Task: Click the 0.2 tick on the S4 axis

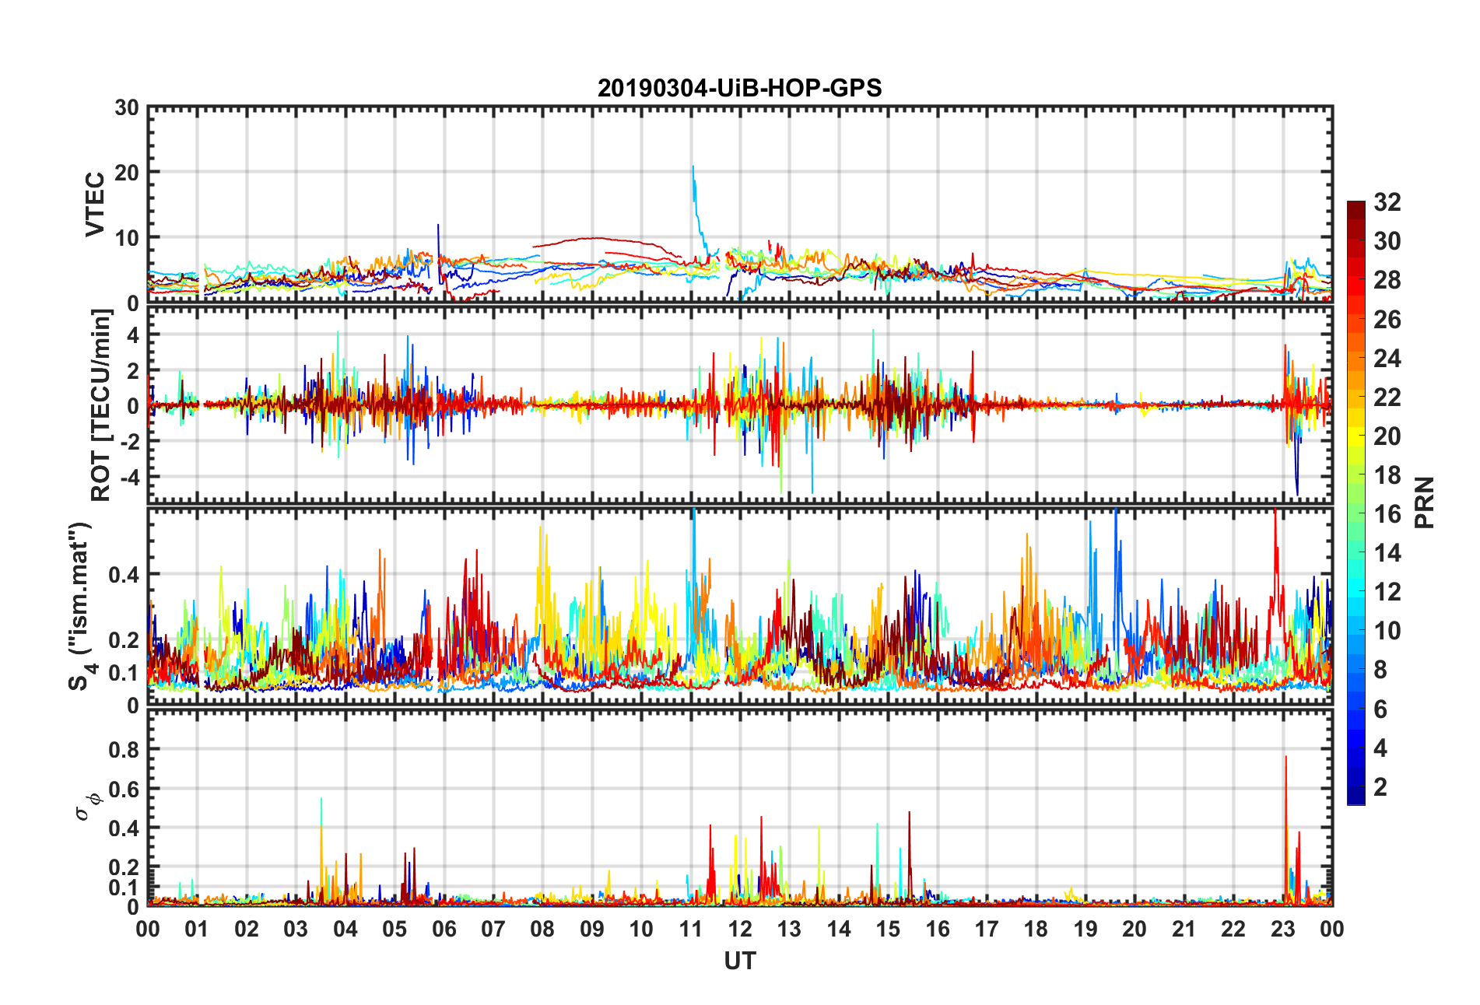Action: 124,640
